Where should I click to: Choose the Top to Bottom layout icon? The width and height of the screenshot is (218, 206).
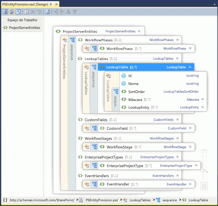pyautogui.click(x=69, y=12)
